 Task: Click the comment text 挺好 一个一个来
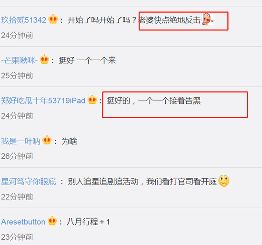87,61
